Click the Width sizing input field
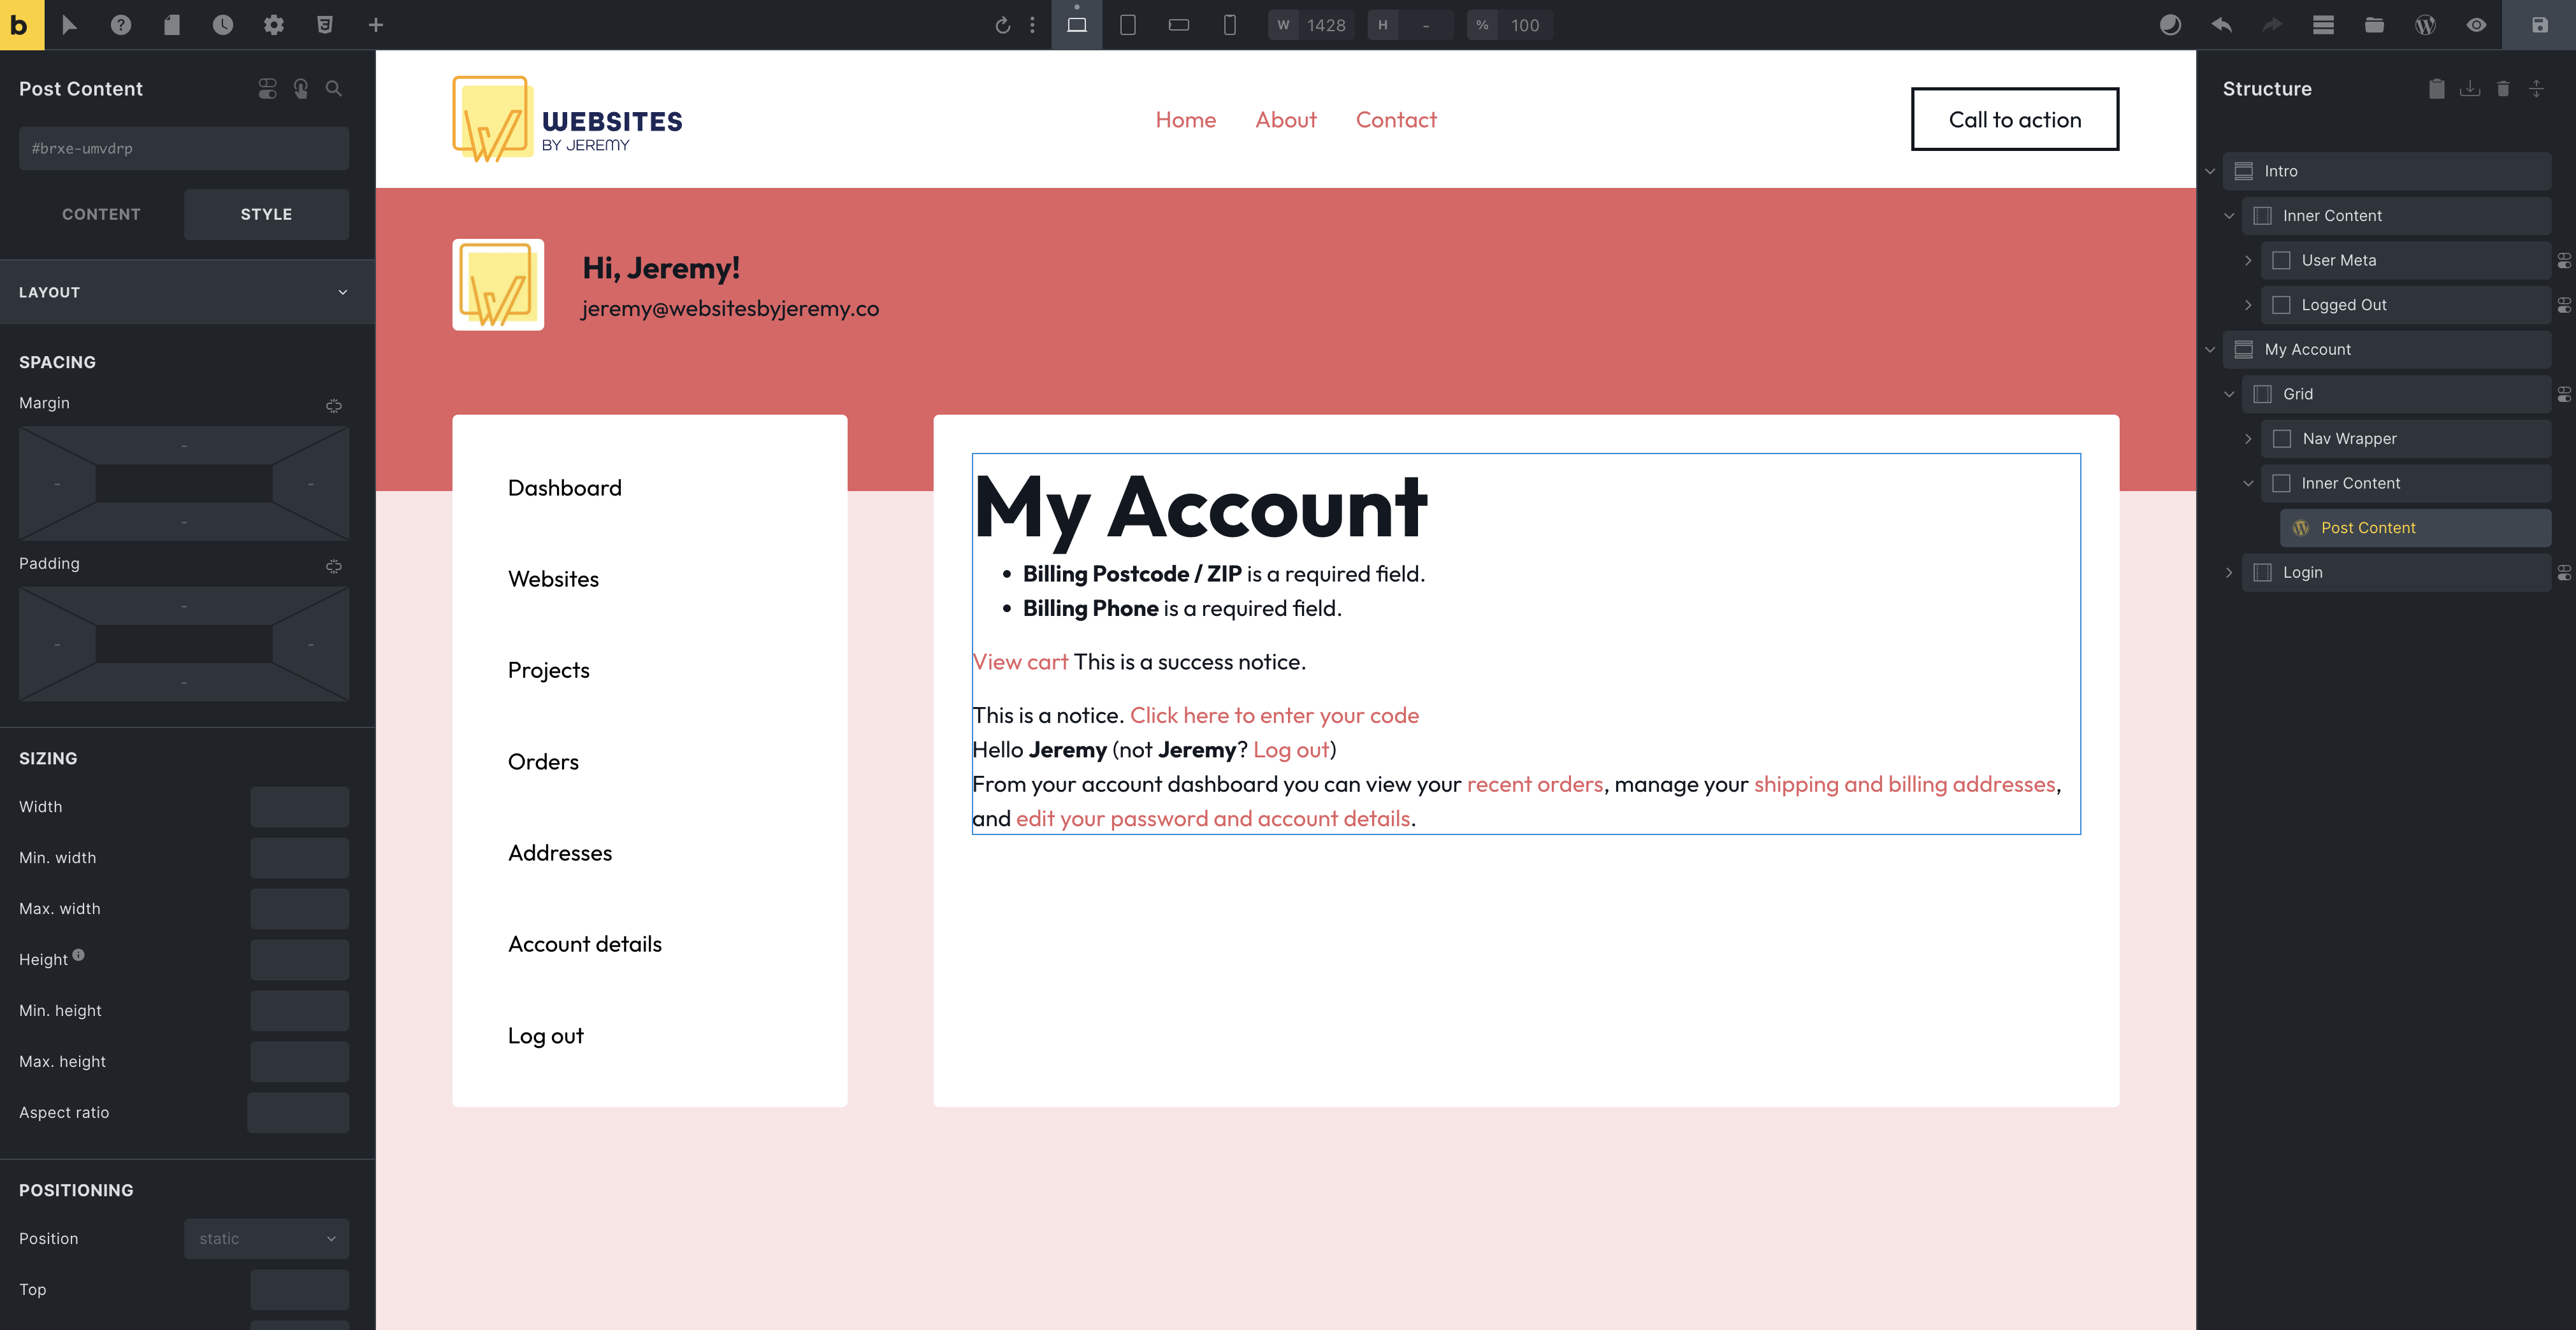 (299, 808)
